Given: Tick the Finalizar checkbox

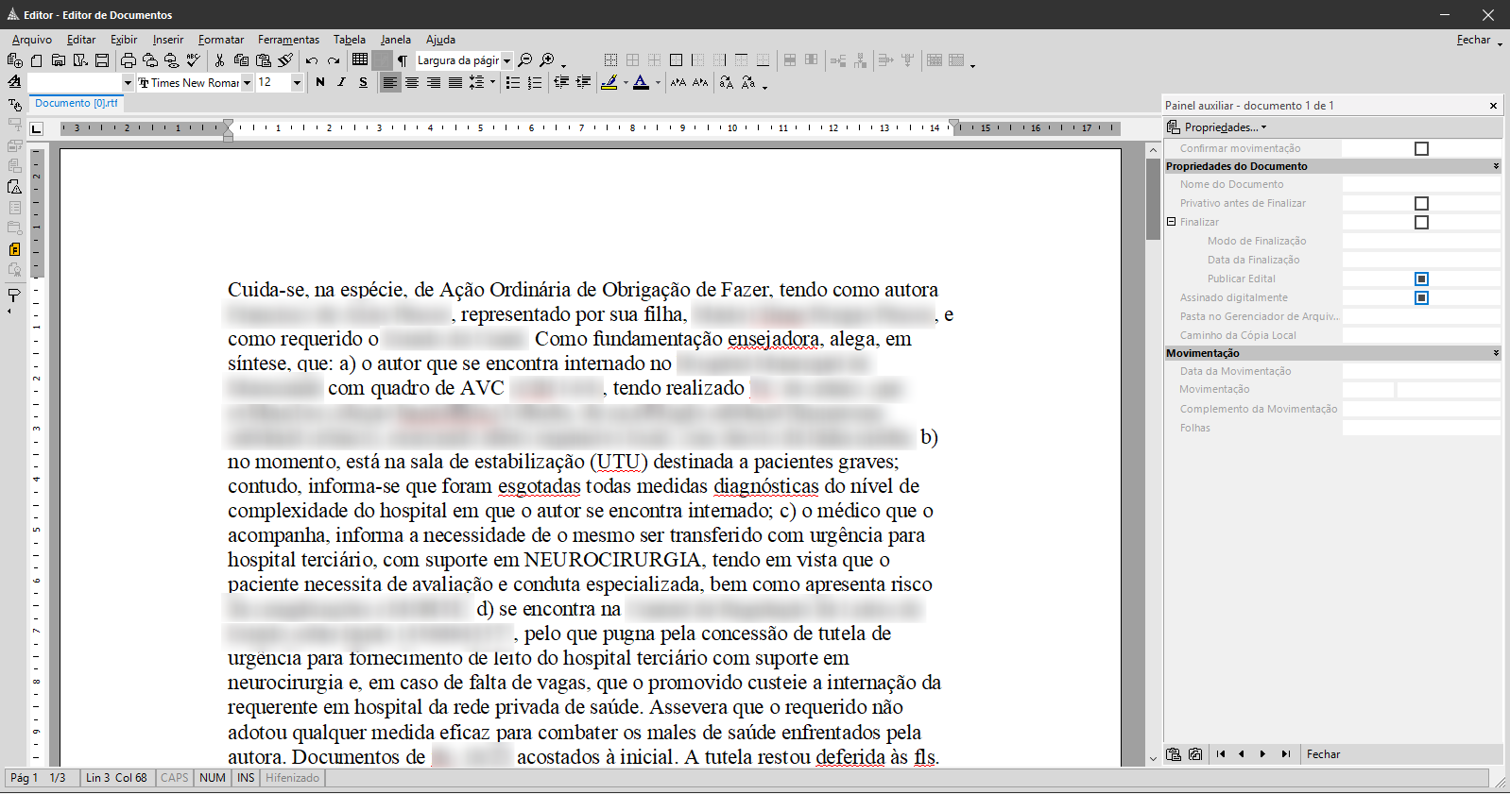Looking at the screenshot, I should coord(1421,222).
